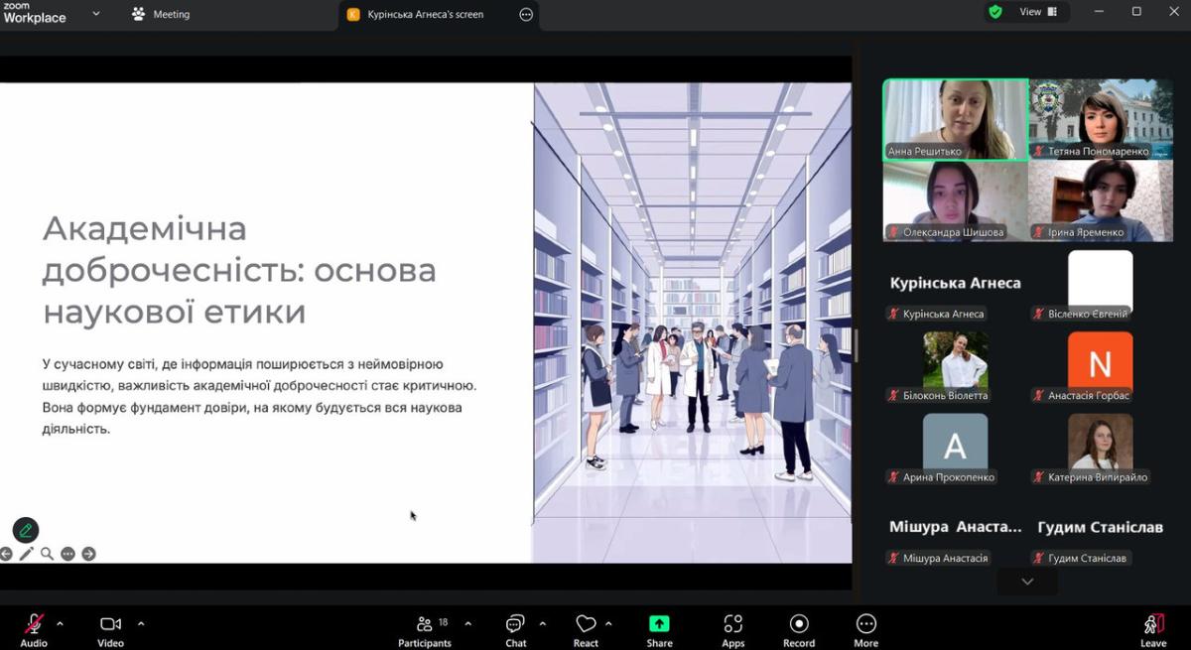Expand the React options chevron
This screenshot has height=650, width=1191.
coord(608,624)
